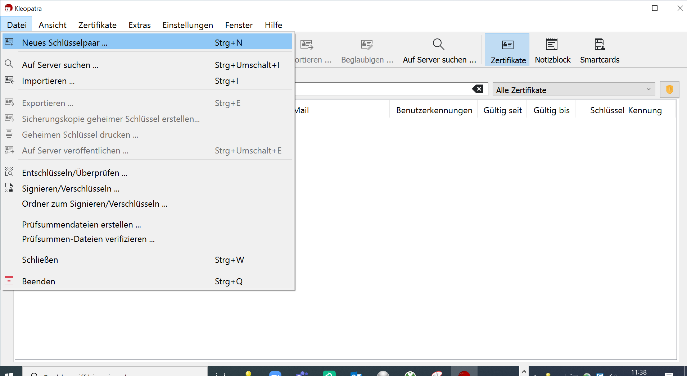
Task: Click the Entschlüsseln/Überprüfen menu icon
Action: 9,172
